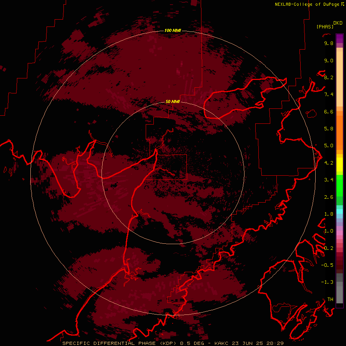Viewport: 346px width, 346px height.
Task: Click the 8.2 value on the scale
Action: (329, 77)
